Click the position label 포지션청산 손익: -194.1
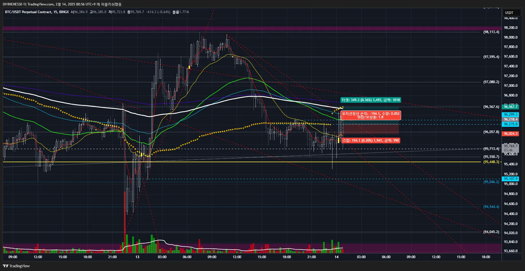Viewport: 525px width, 271px height. pos(371,115)
